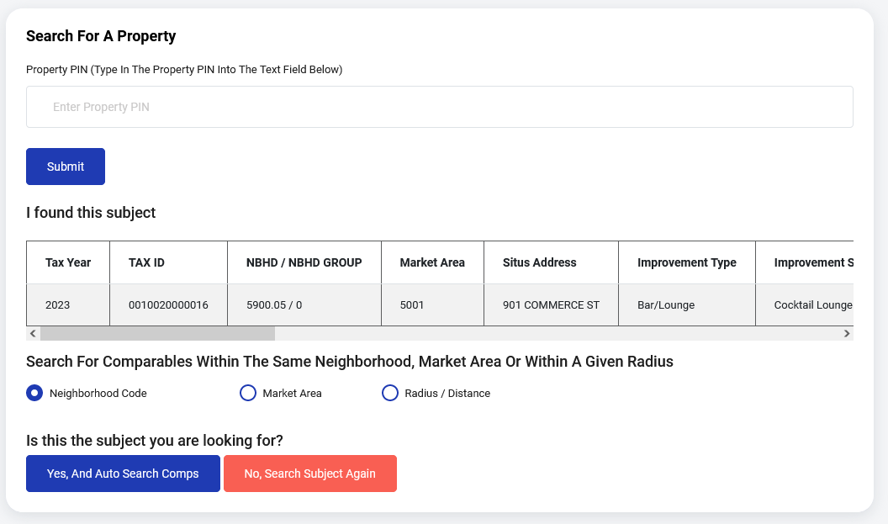Click Yes, And Auto Search Comps

coord(123,474)
